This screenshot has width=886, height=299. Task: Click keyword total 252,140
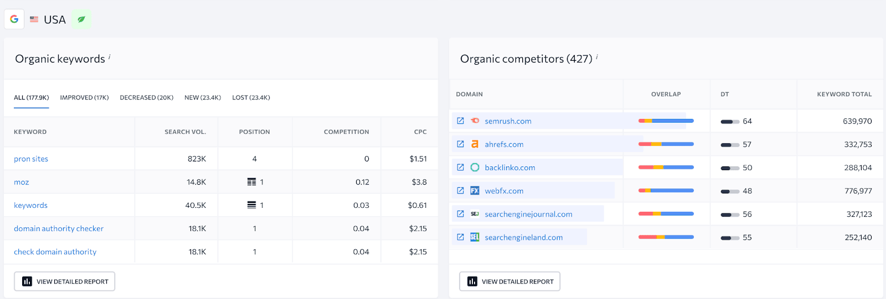[858, 237]
